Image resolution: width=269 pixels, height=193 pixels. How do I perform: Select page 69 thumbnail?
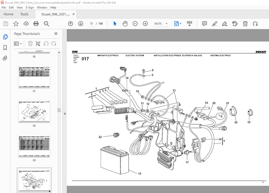click(x=34, y=146)
